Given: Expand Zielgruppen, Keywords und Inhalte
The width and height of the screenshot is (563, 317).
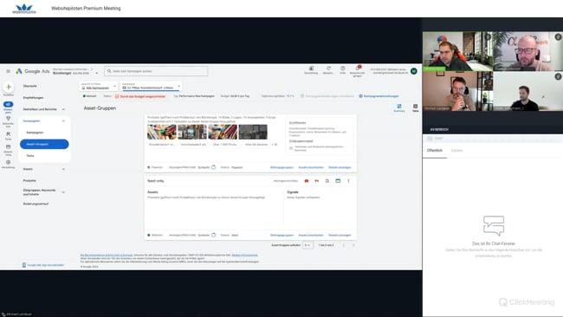Looking at the screenshot, I should (63, 192).
